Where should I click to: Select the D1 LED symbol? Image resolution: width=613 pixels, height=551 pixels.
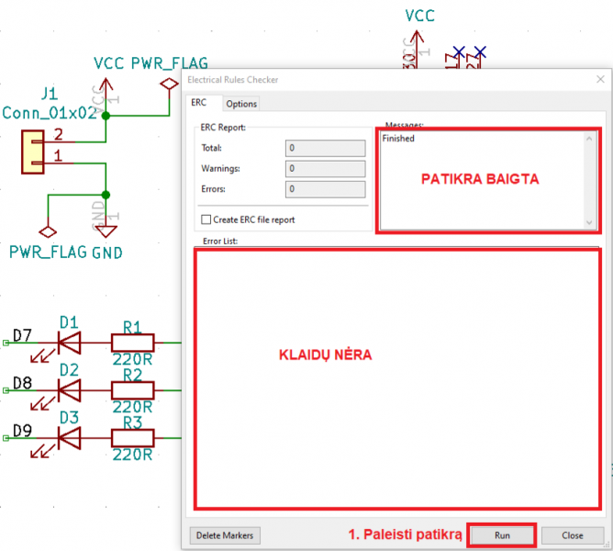(x=69, y=343)
